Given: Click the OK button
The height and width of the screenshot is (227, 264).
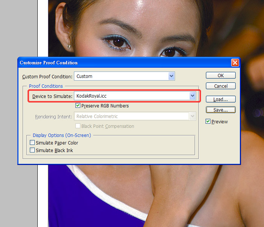Looking at the screenshot, I should point(221,75).
